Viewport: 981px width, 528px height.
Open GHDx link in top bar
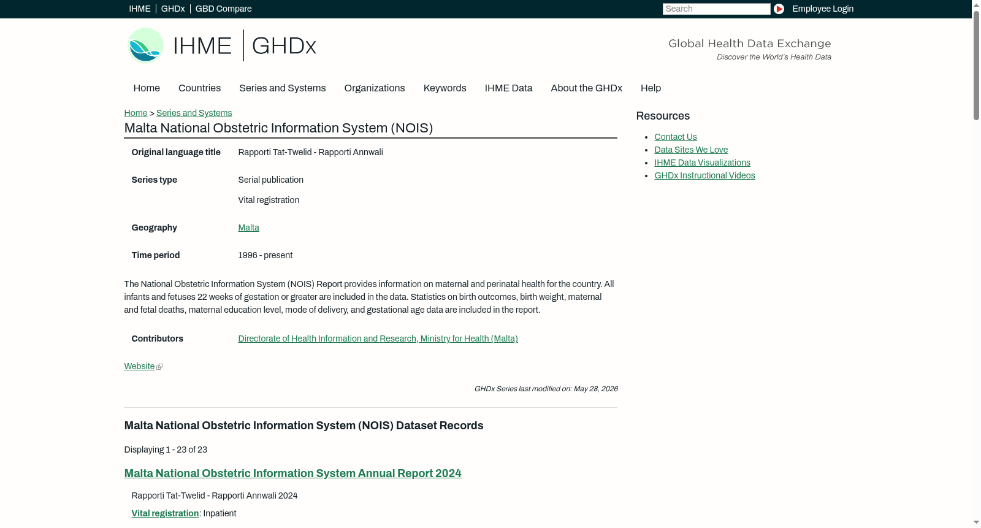click(173, 9)
